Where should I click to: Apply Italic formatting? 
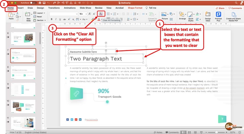pyautogui.click(x=56, y=19)
